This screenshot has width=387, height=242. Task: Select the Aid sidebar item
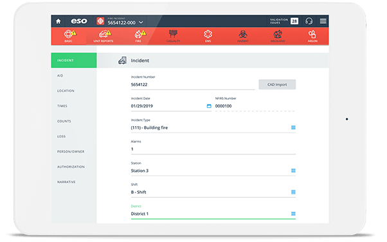pos(74,76)
